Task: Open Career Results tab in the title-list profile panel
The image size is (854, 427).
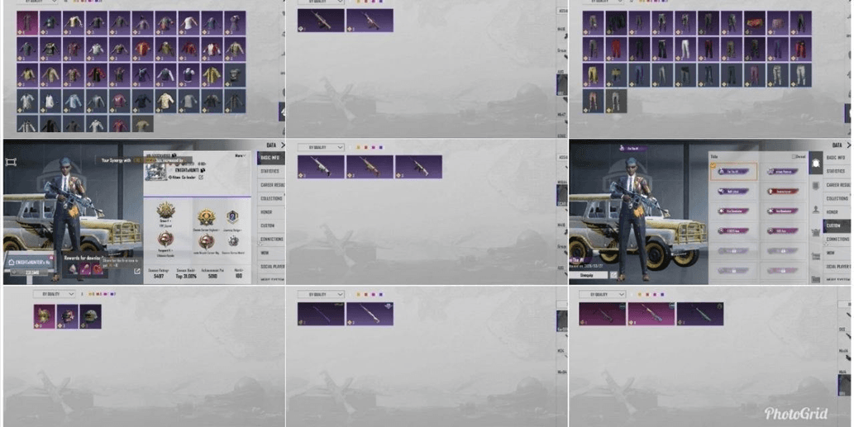Action: click(837, 185)
